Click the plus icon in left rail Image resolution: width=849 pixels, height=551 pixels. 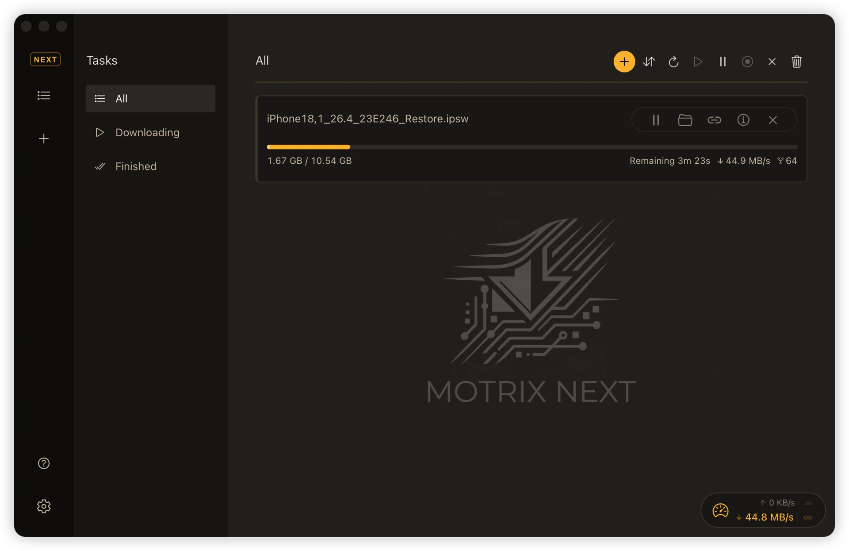click(44, 139)
